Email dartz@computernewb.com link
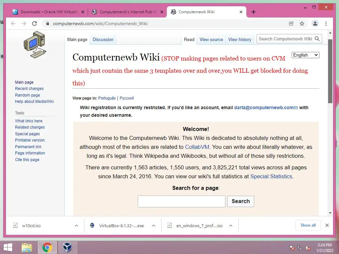 (266, 107)
